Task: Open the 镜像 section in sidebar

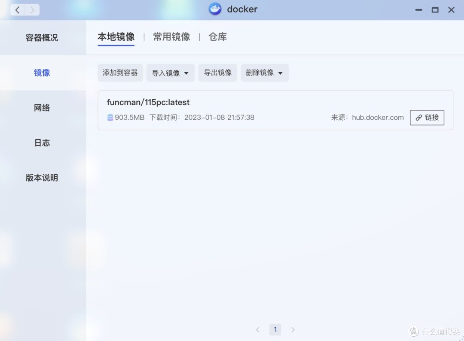Action: [x=41, y=73]
